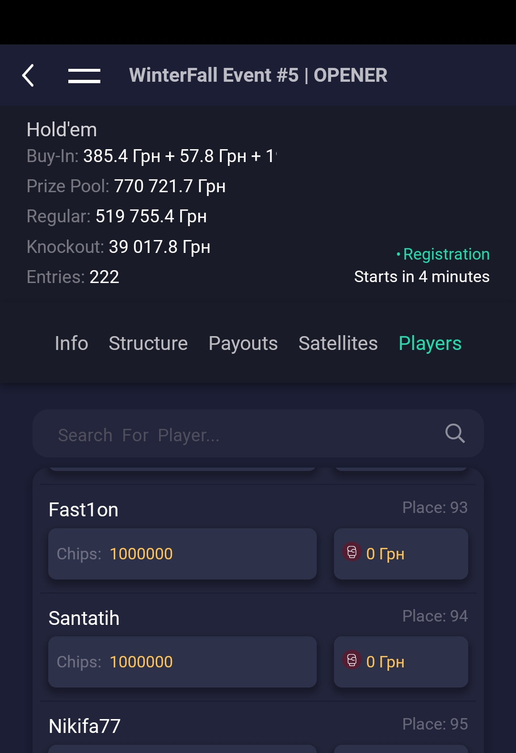Click the search magnifier icon
The height and width of the screenshot is (753, 516).
point(455,434)
